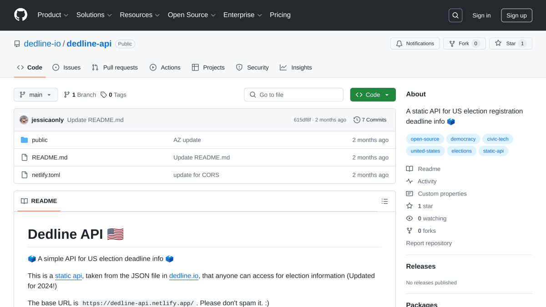Click the Star button

(x=511, y=44)
